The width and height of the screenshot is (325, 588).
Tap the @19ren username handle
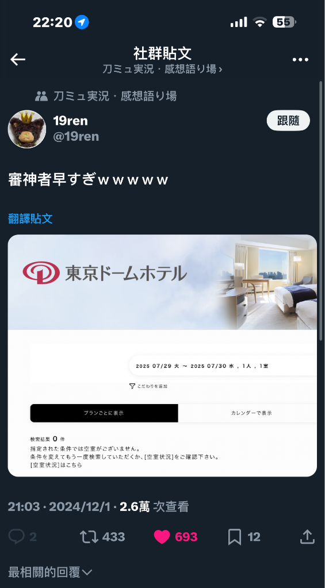[76, 136]
